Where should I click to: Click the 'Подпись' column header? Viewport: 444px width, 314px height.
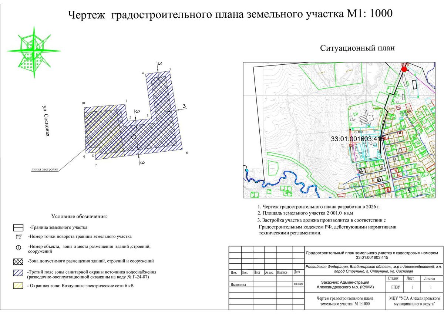point(282,273)
